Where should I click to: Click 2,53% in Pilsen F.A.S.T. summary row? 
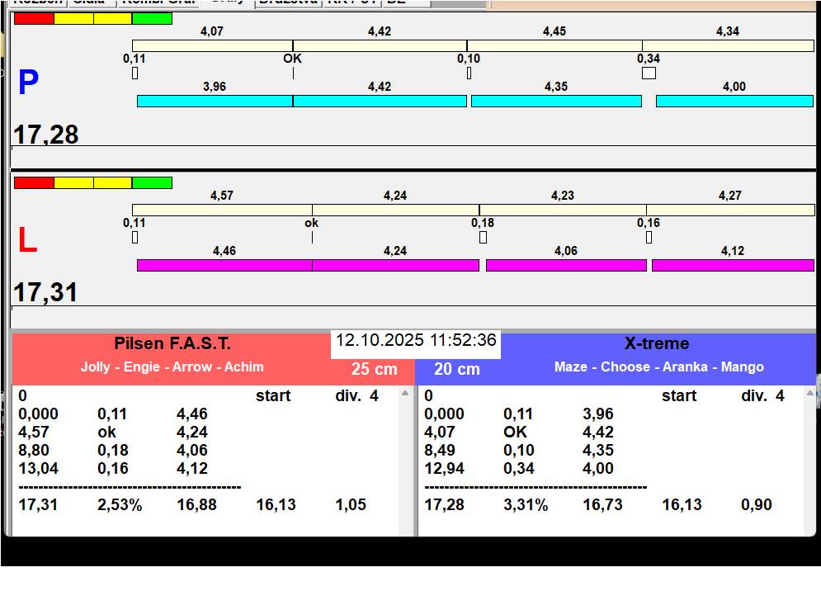120,505
